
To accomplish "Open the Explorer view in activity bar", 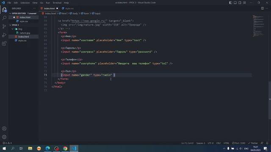I will pyautogui.click(x=4, y=10).
